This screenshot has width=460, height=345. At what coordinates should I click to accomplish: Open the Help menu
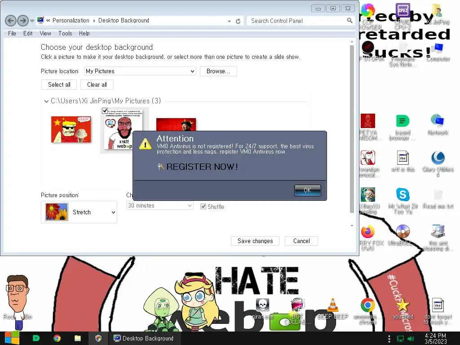coord(84,33)
